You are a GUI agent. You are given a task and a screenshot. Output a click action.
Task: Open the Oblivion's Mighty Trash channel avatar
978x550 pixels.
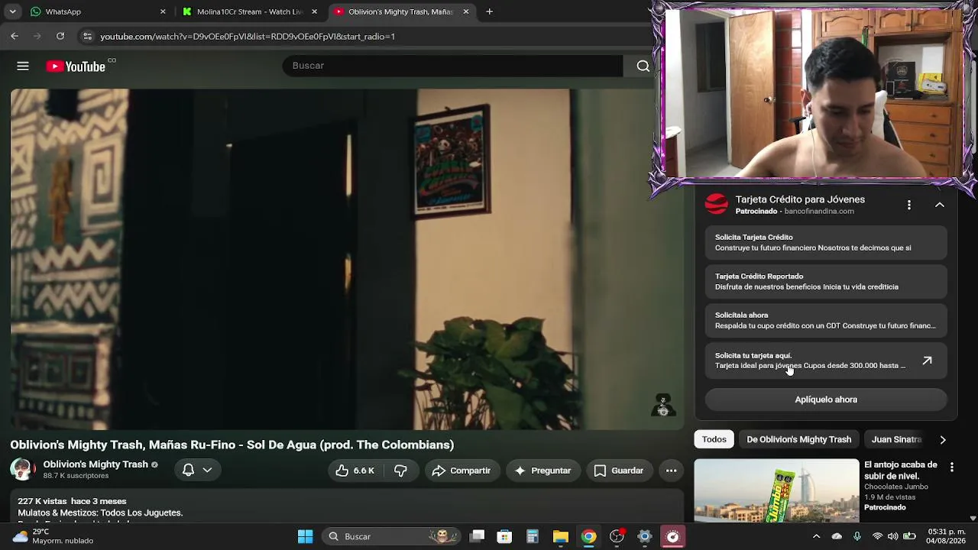pyautogui.click(x=22, y=470)
